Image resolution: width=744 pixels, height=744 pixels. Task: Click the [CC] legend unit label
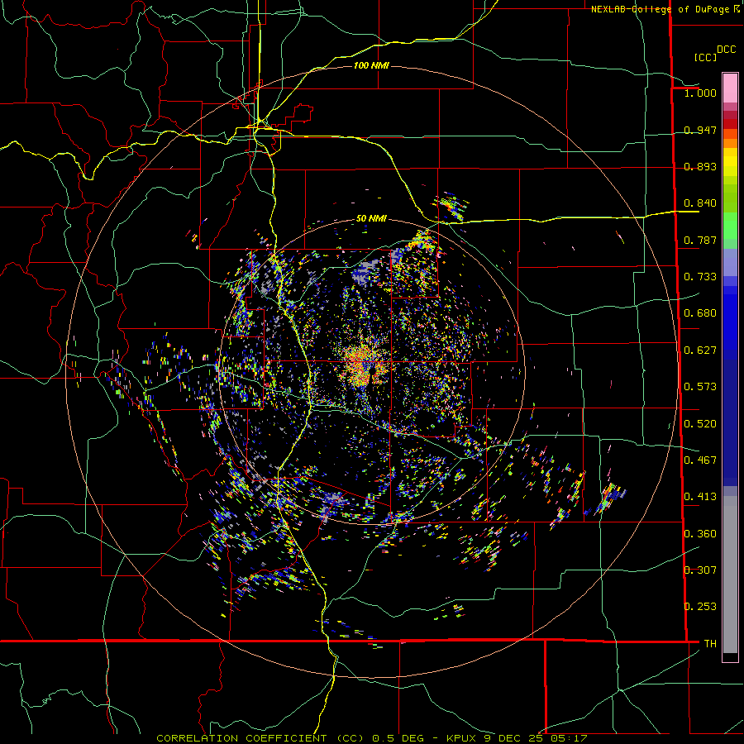coord(705,57)
